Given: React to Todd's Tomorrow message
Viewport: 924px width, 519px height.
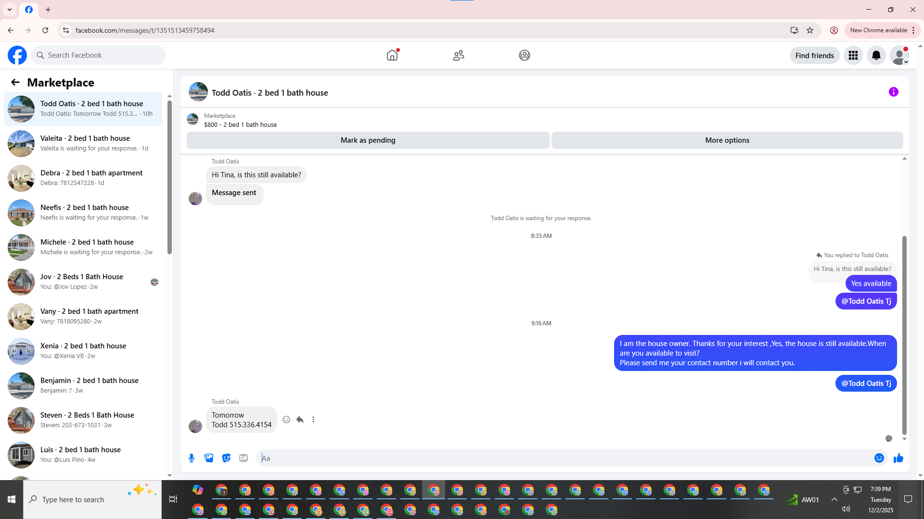Looking at the screenshot, I should [x=286, y=420].
